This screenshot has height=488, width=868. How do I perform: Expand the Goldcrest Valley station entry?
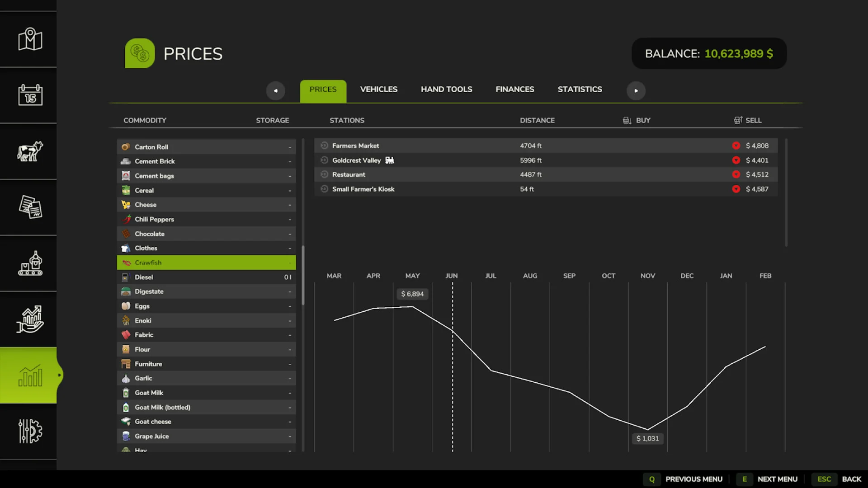pos(324,160)
